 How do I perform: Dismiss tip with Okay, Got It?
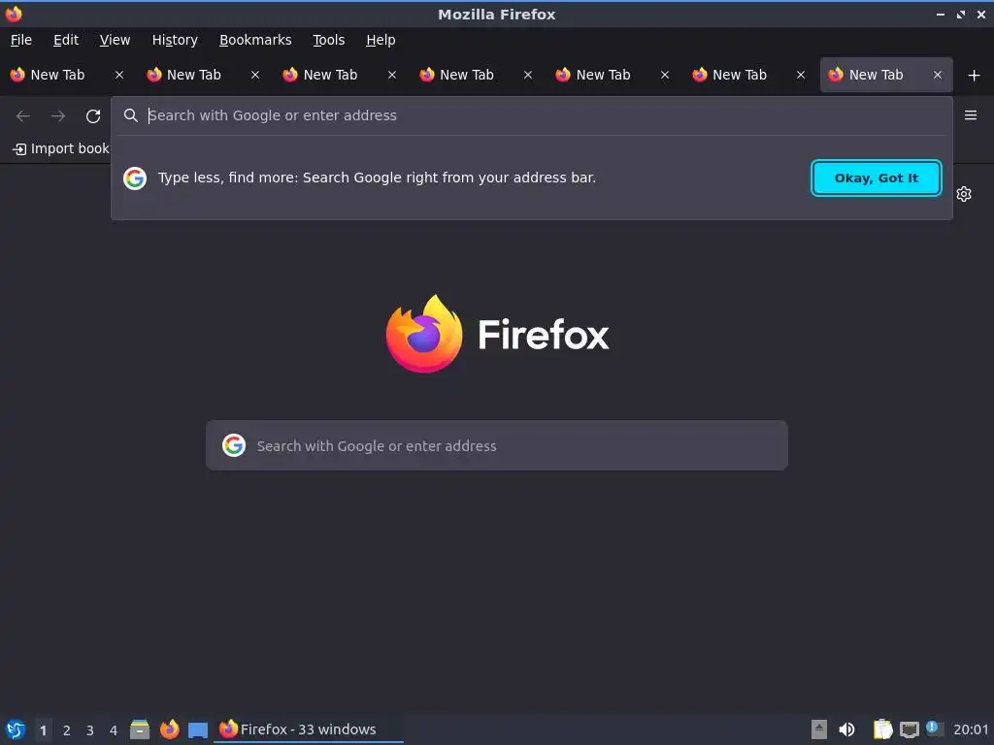point(877,178)
